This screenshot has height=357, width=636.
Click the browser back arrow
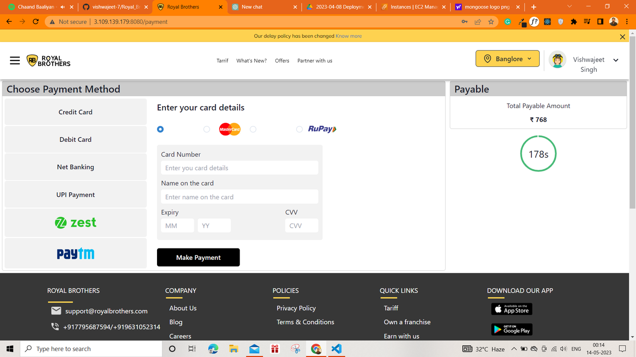[9, 22]
